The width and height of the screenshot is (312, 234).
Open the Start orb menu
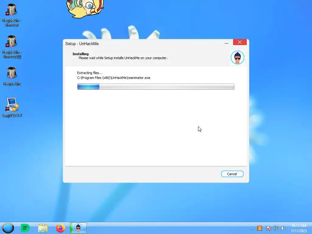8,228
